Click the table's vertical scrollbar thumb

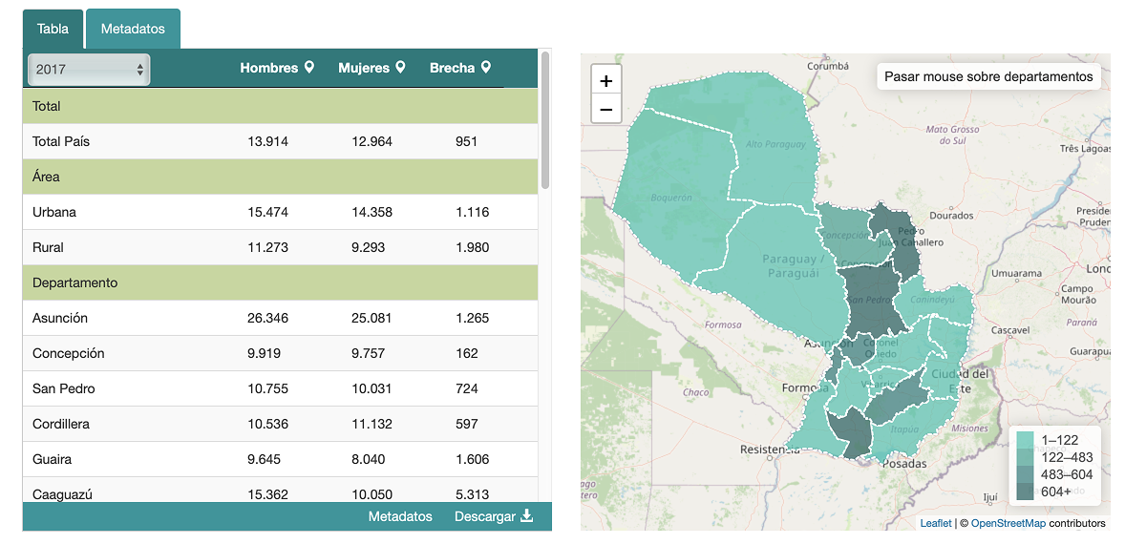[545, 119]
